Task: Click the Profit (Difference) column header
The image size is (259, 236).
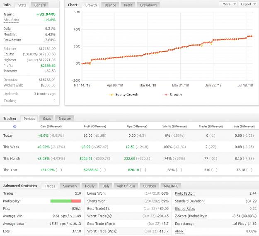Action: pyautogui.click(x=94, y=126)
